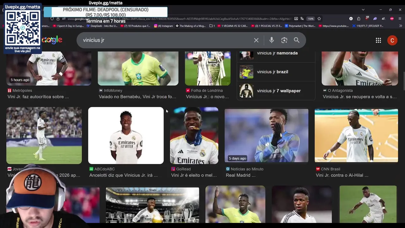405x228 pixels.
Task: Open Google Lens image search icon
Action: pos(284,40)
